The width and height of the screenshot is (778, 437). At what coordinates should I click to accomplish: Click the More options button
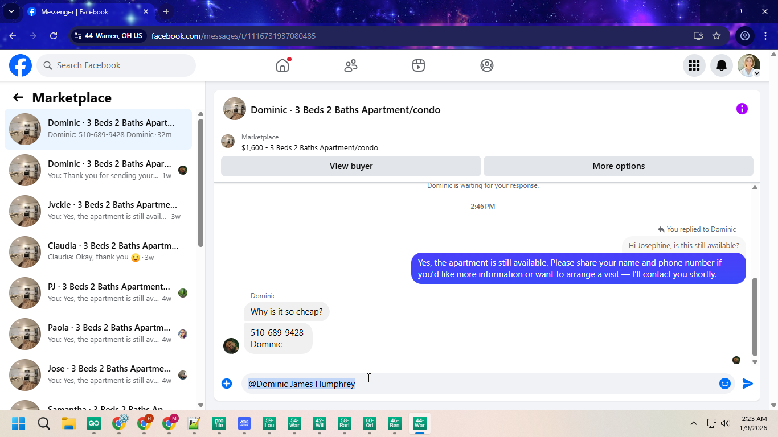(x=619, y=166)
